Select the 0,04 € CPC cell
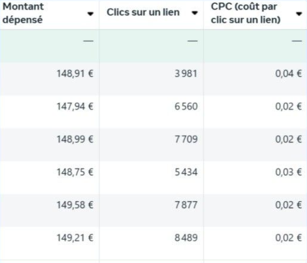This screenshot has height=263, width=307. [x=288, y=74]
